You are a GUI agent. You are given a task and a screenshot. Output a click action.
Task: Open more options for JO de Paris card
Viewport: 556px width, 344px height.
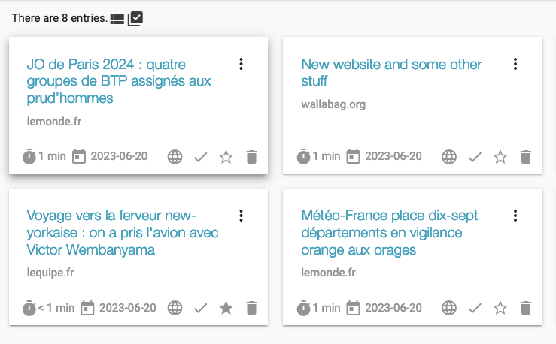[x=241, y=65]
